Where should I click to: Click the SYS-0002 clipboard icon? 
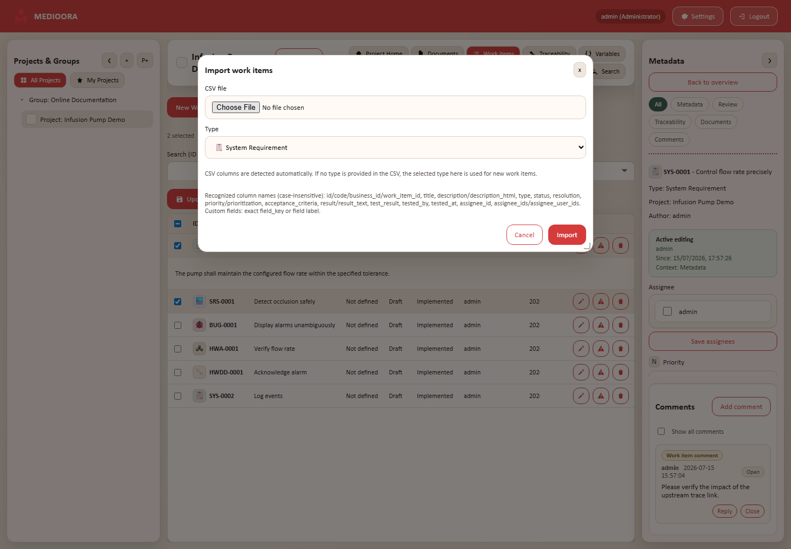pyautogui.click(x=199, y=396)
